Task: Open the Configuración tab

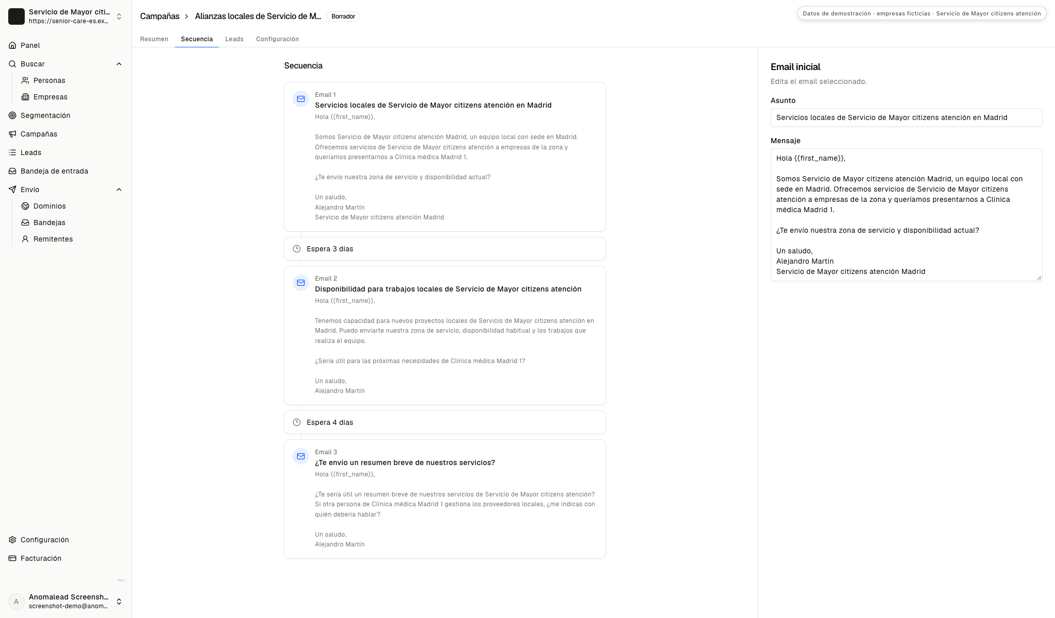Action: pos(278,39)
